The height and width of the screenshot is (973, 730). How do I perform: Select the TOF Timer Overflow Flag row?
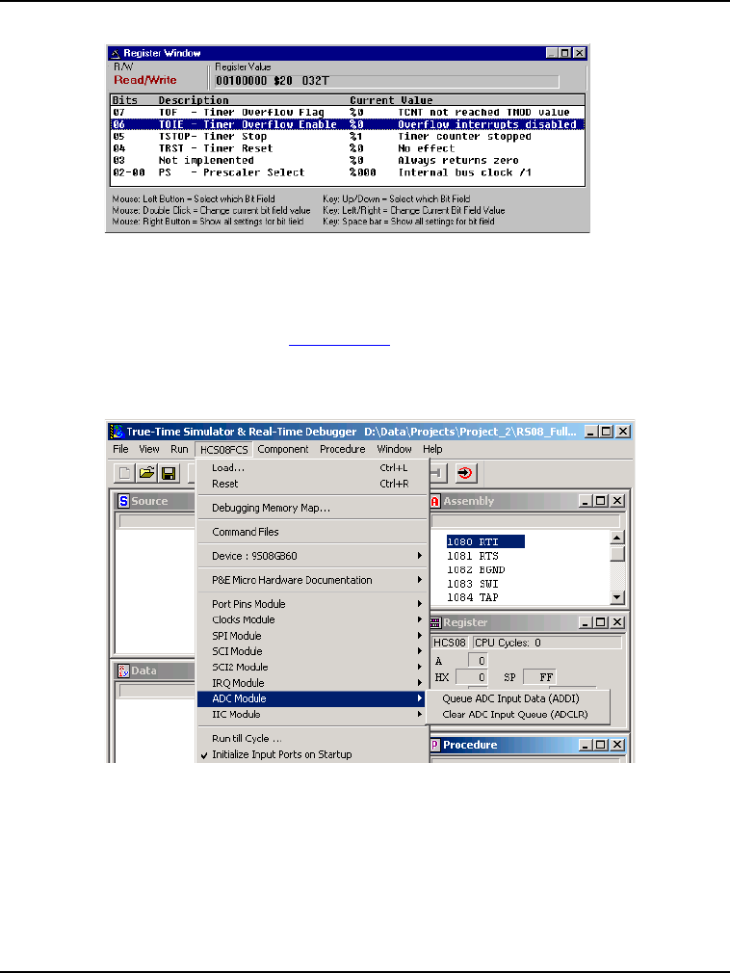click(x=348, y=113)
